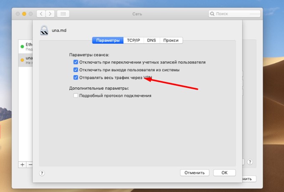Go back with the left chevron toolbar button

tap(41, 14)
